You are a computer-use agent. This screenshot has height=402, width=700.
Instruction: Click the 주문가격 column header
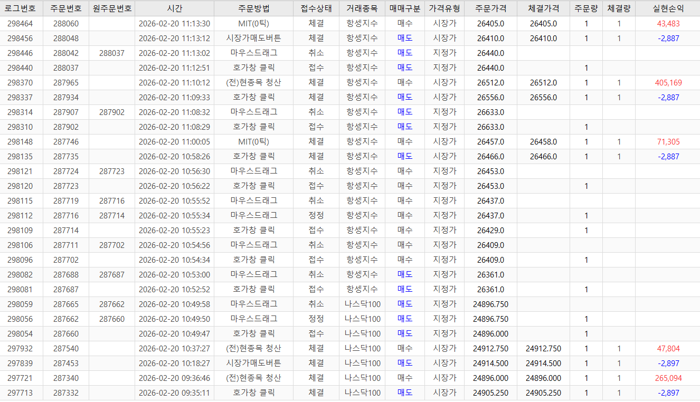click(490, 8)
